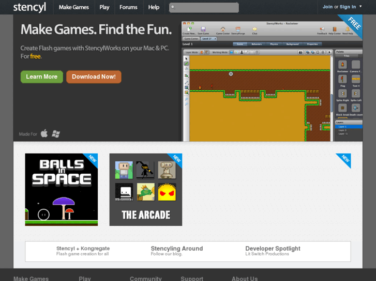
Task: Focus the site search field
Action: 204,7
